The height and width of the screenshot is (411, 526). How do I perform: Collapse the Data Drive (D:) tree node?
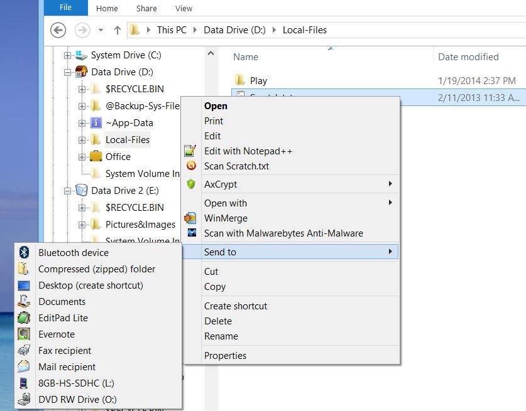(x=68, y=72)
